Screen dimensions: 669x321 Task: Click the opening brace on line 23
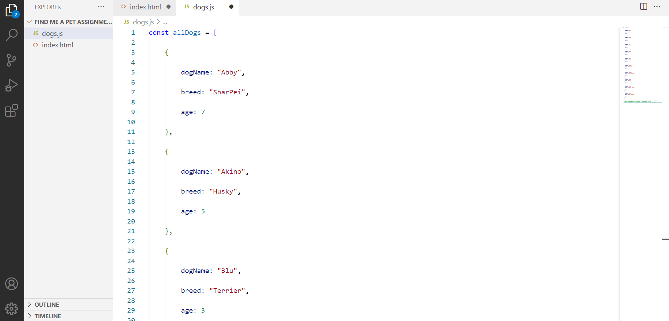[x=167, y=251]
